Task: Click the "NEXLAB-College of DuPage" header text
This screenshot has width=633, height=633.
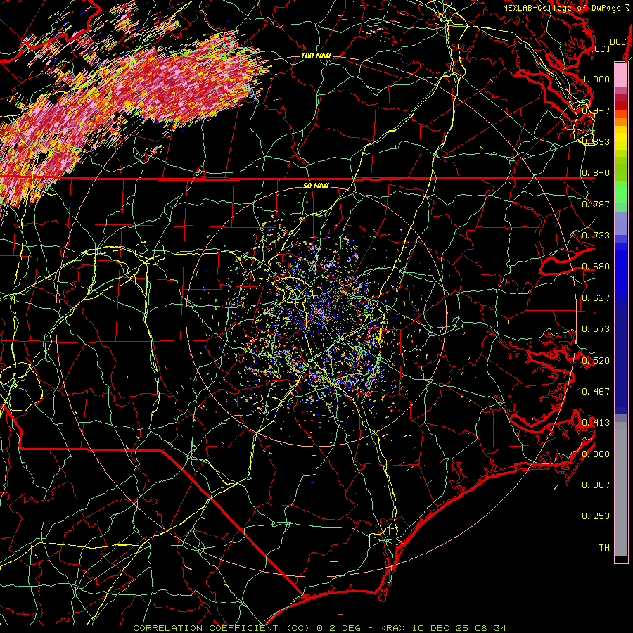Action: point(561,8)
